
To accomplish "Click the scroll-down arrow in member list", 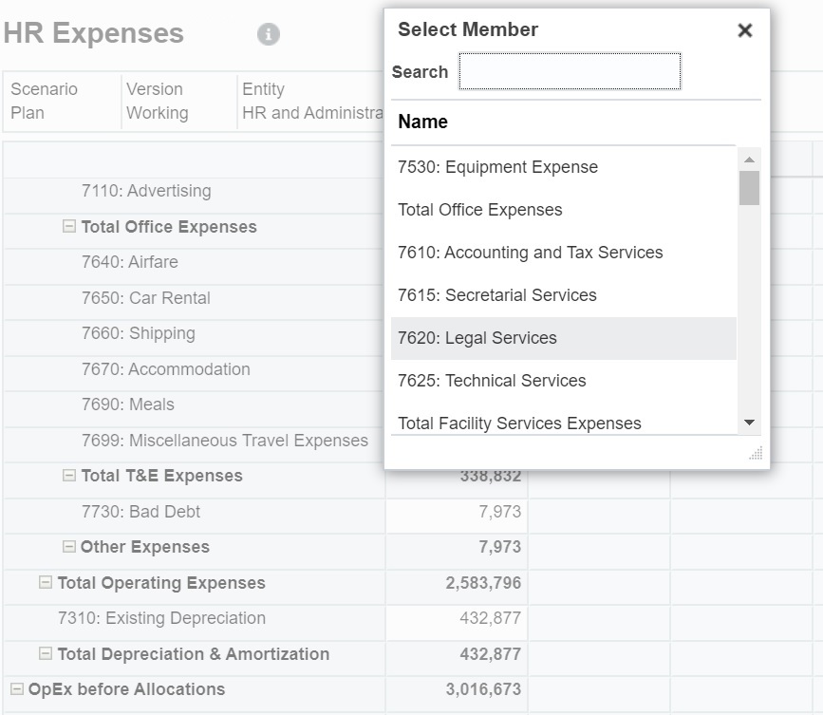I will coord(749,423).
